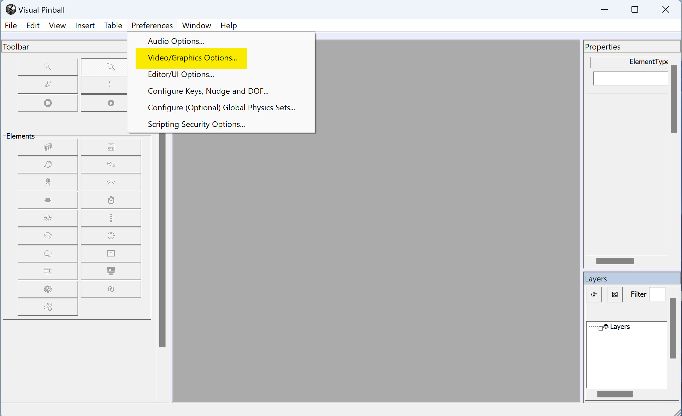Click the Magnify zoom tool button
Screen dimensions: 682x416
tap(48, 67)
